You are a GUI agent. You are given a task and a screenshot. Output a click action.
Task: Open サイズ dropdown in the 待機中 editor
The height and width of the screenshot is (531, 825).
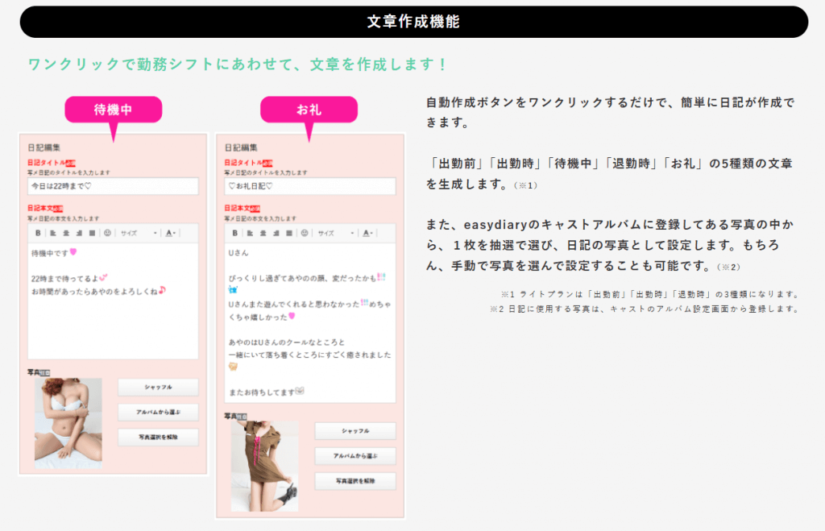139,233
